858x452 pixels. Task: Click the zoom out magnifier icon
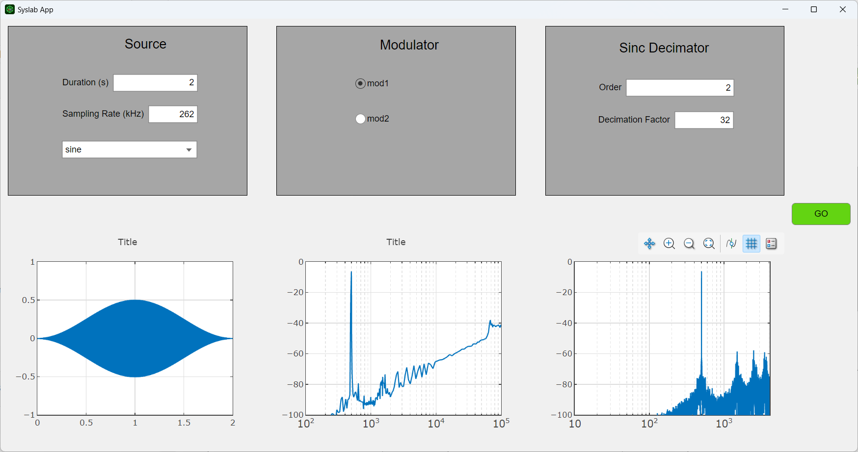689,244
